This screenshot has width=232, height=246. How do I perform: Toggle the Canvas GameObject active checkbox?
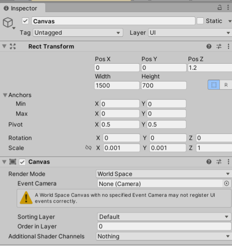coord(25,21)
